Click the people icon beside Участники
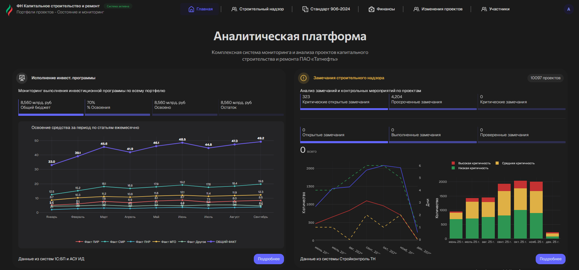 click(x=484, y=9)
